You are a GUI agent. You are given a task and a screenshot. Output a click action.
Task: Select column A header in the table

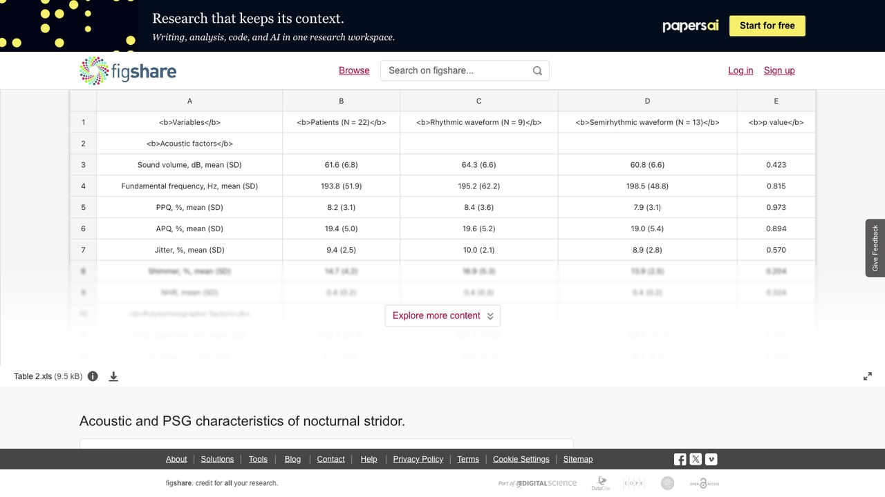coord(189,101)
